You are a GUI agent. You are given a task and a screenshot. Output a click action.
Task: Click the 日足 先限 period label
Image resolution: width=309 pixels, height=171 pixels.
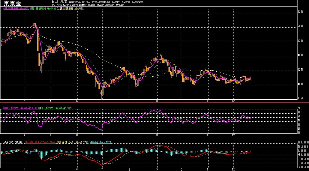tap(59, 2)
